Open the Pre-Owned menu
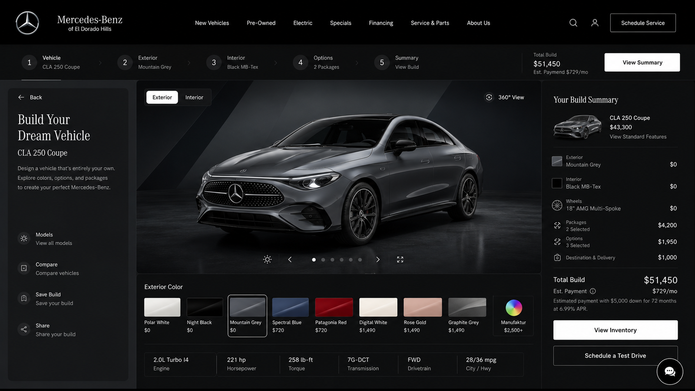695x391 pixels. (261, 23)
